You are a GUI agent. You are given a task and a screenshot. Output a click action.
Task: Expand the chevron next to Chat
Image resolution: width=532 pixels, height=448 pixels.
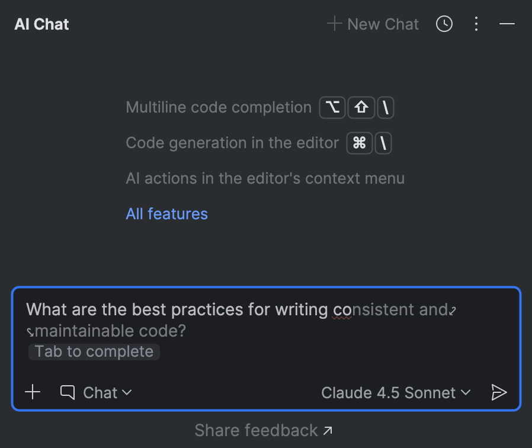click(x=128, y=392)
